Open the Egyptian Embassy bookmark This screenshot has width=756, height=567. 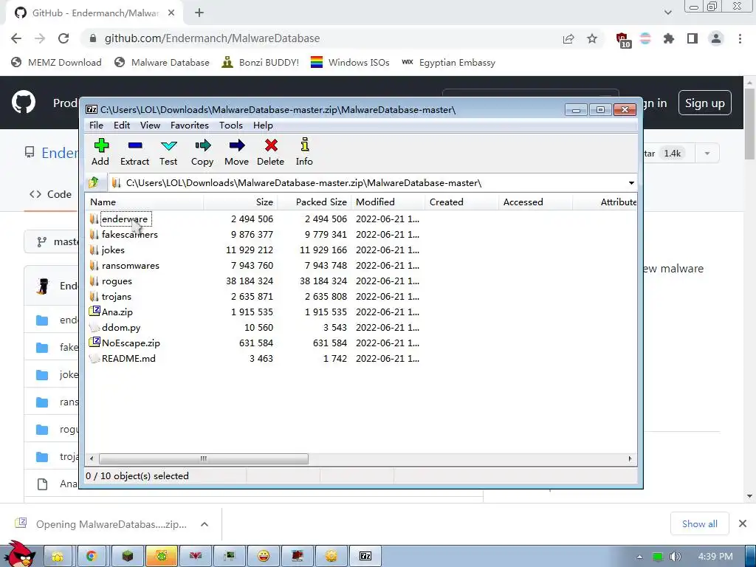point(449,62)
